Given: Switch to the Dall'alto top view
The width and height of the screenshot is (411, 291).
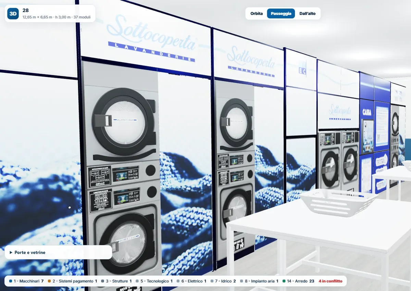Looking at the screenshot, I should point(308,14).
